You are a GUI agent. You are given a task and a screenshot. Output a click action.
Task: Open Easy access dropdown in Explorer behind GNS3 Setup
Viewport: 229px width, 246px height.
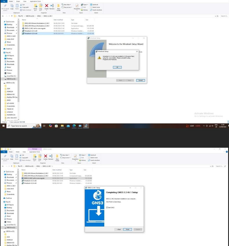coord(65,158)
